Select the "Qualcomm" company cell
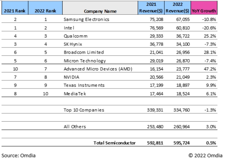Image resolution: width=226 pixels, height=165 pixels. coord(76,36)
